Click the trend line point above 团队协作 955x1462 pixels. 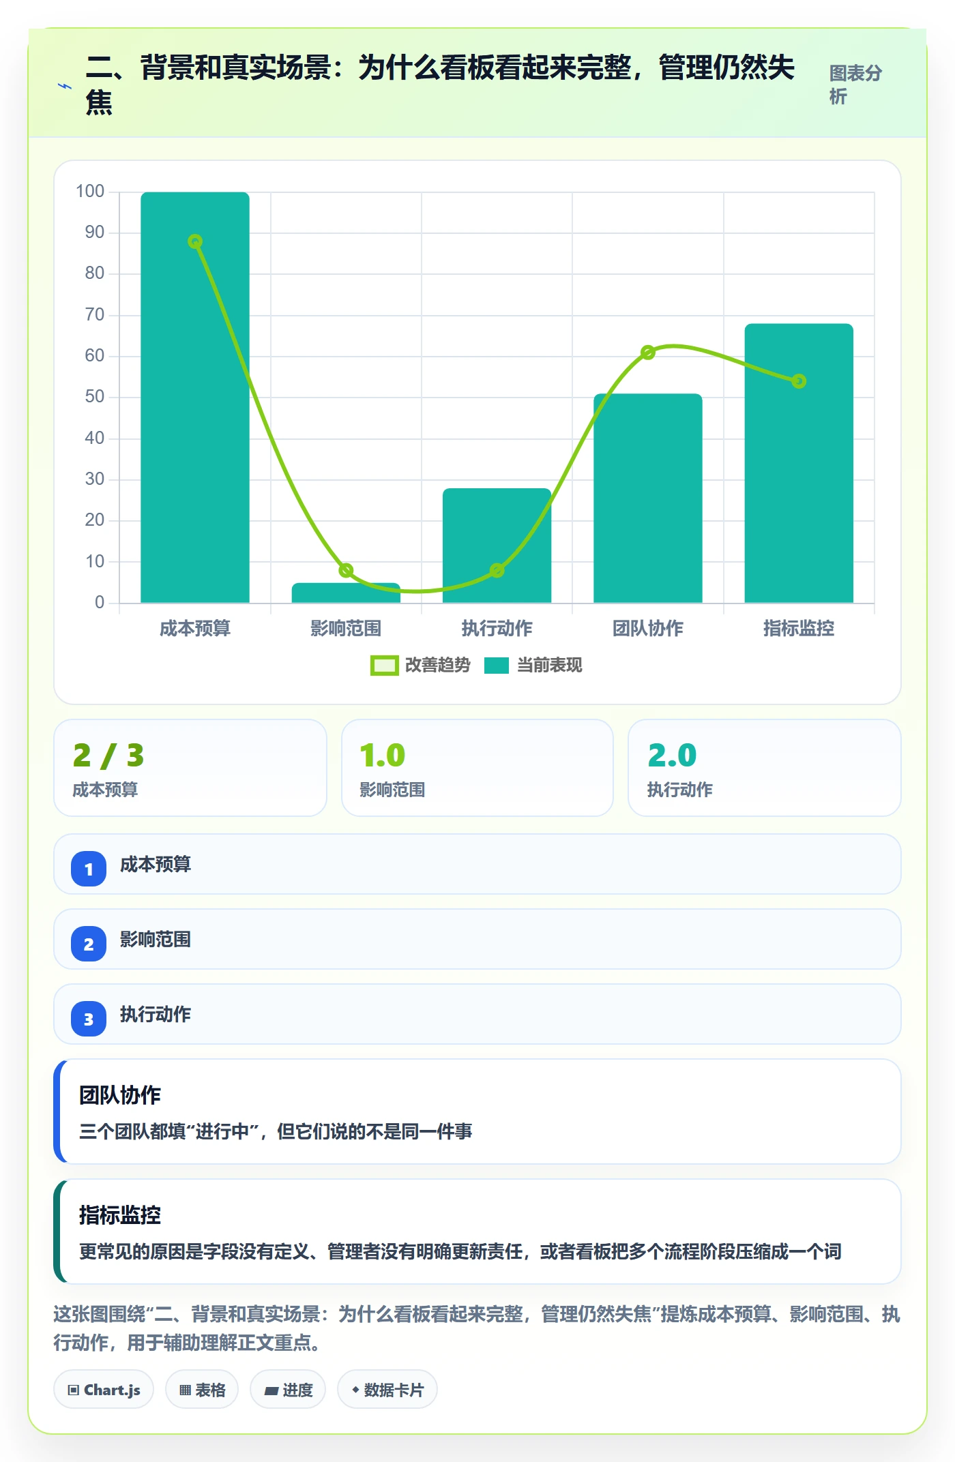648,352
